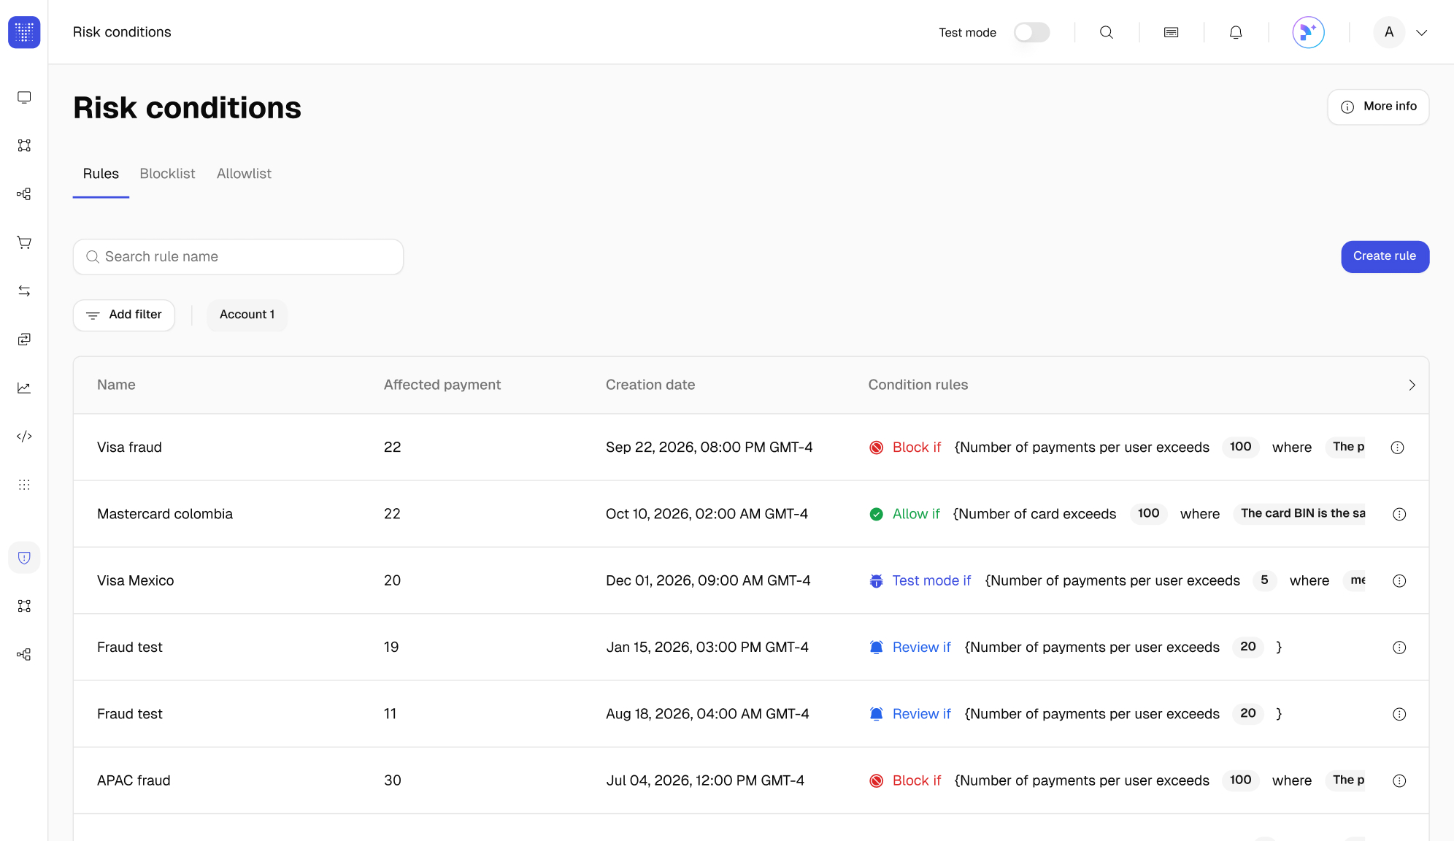Image resolution: width=1454 pixels, height=841 pixels.
Task: Open the Account 1 filter chip
Action: 247,315
